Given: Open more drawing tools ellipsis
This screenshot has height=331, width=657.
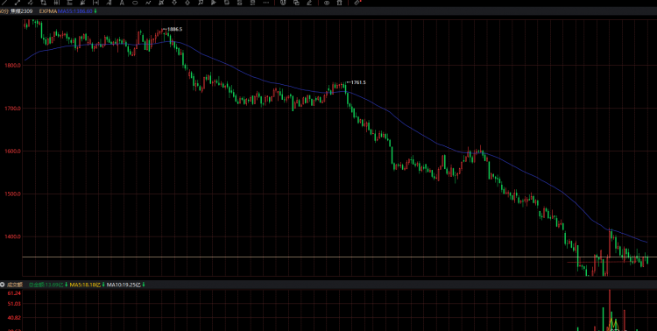Looking at the screenshot, I should (x=265, y=3).
